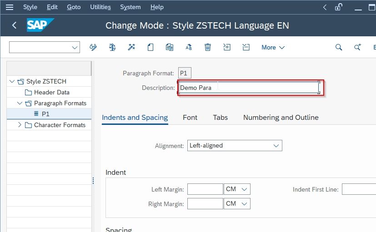Expand the Character Formats tree node
Viewport: 376px width, 232px height.
[x=20, y=125]
